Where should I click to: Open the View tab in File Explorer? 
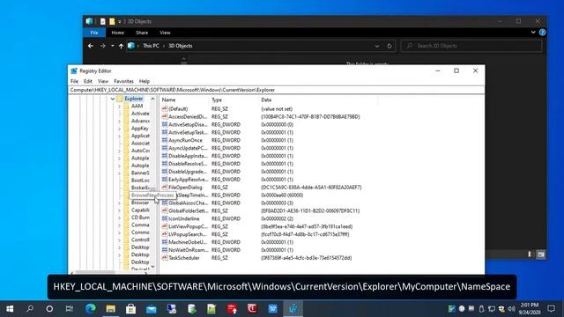click(165, 33)
